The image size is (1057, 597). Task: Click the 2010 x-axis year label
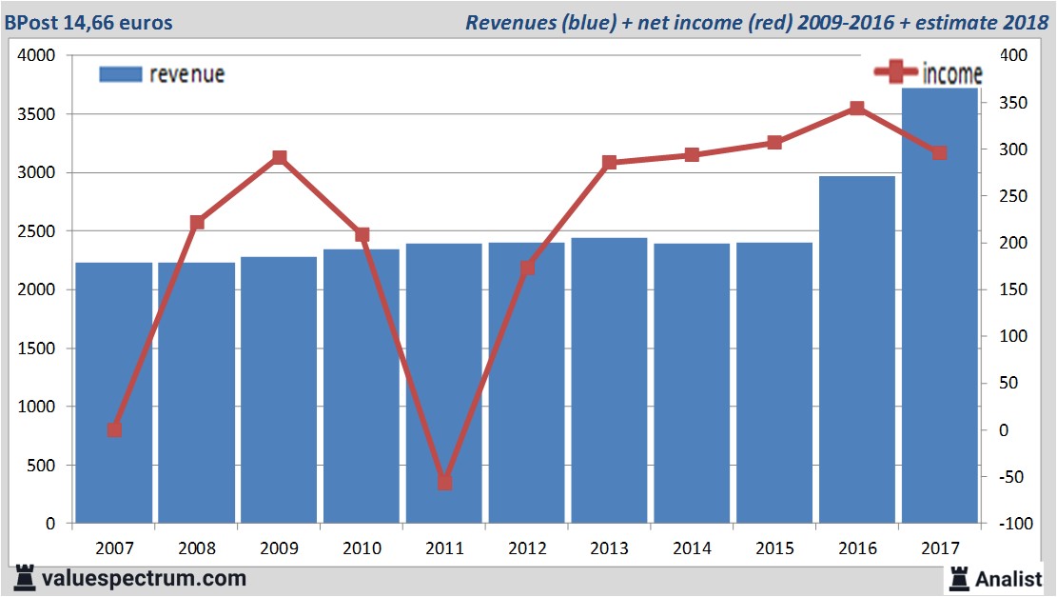(x=362, y=548)
